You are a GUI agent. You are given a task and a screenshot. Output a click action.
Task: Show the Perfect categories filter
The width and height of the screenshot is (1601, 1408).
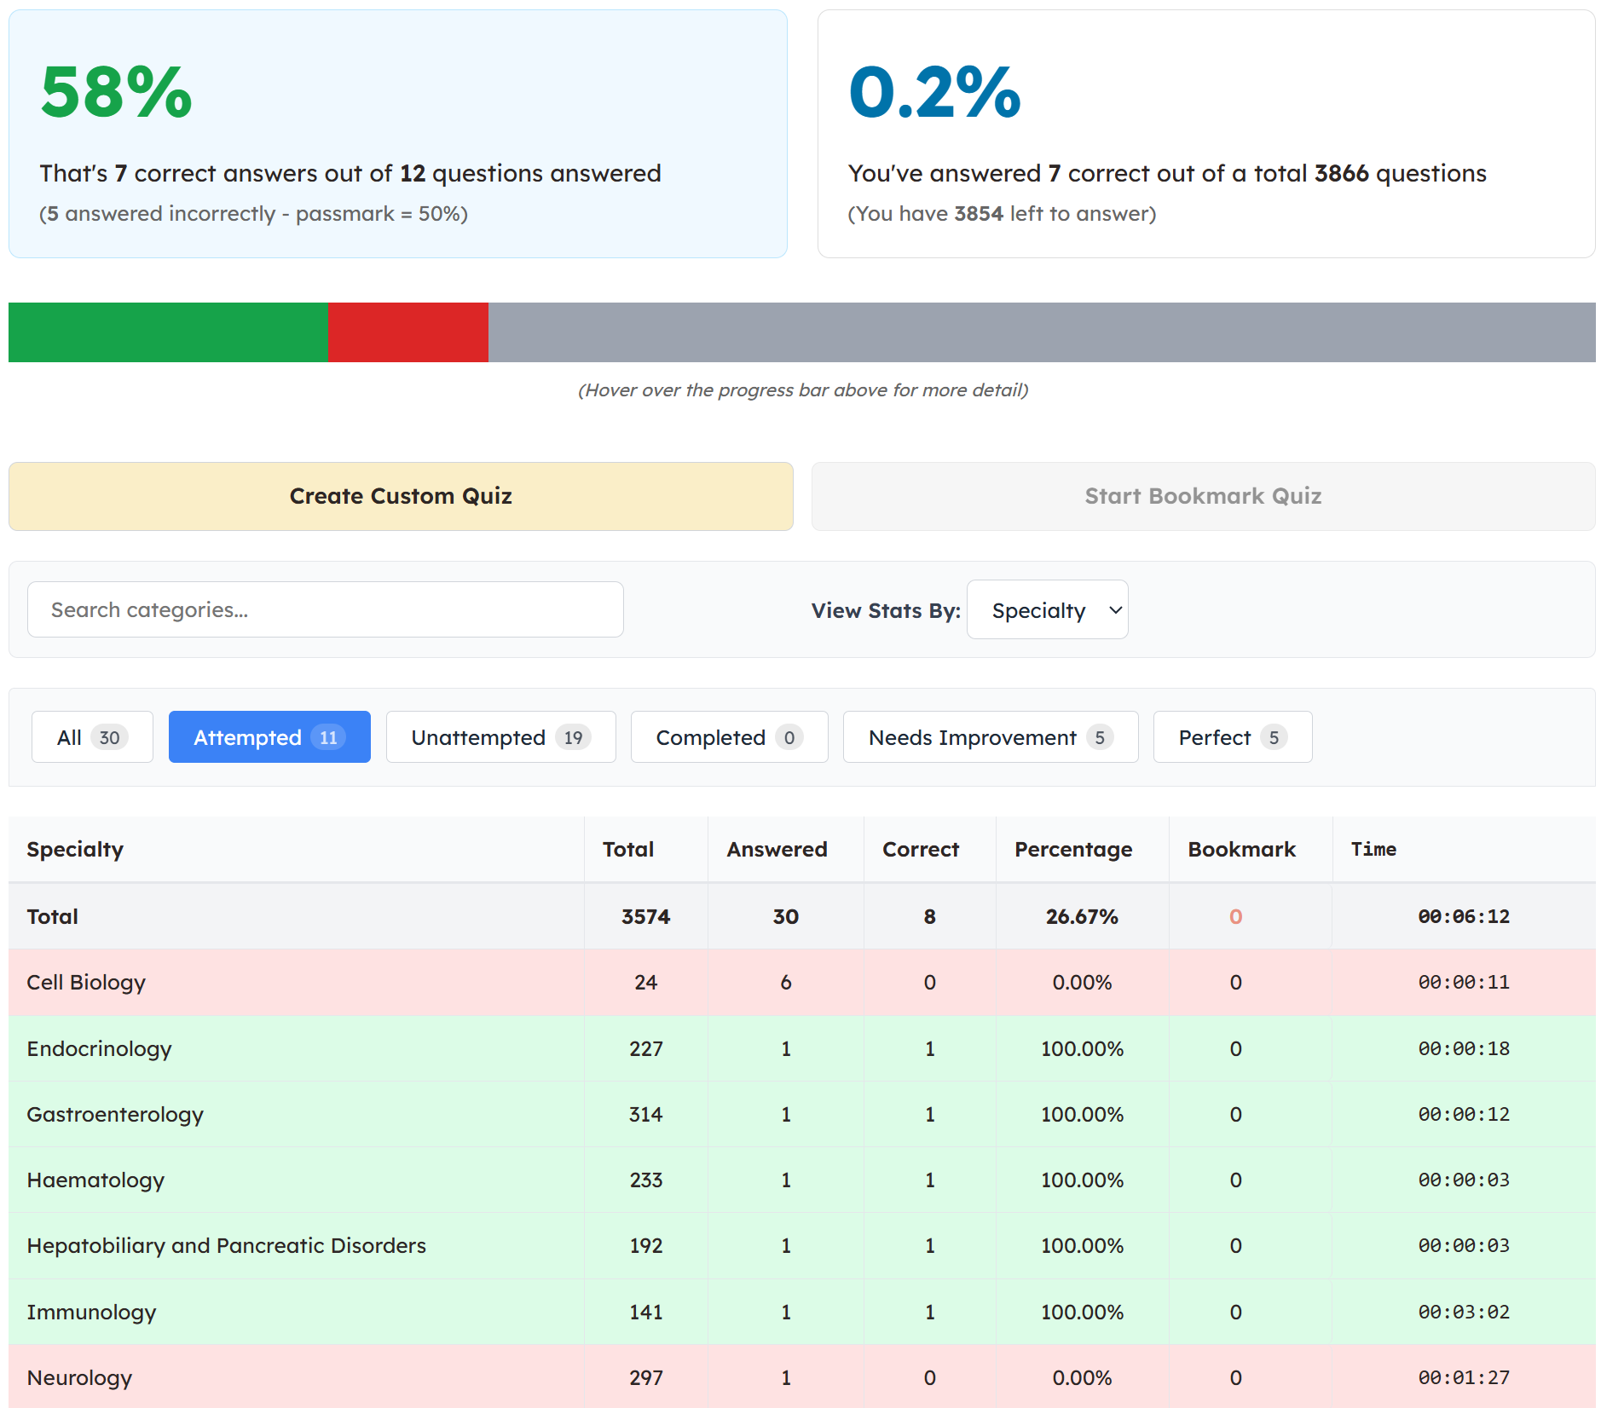[x=1233, y=736]
